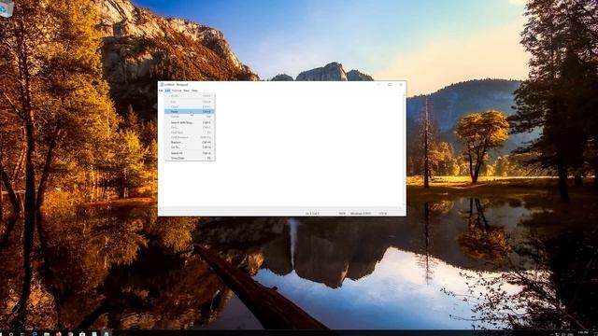Open the Windows Start menu
598x336 pixels.
tap(2, 334)
